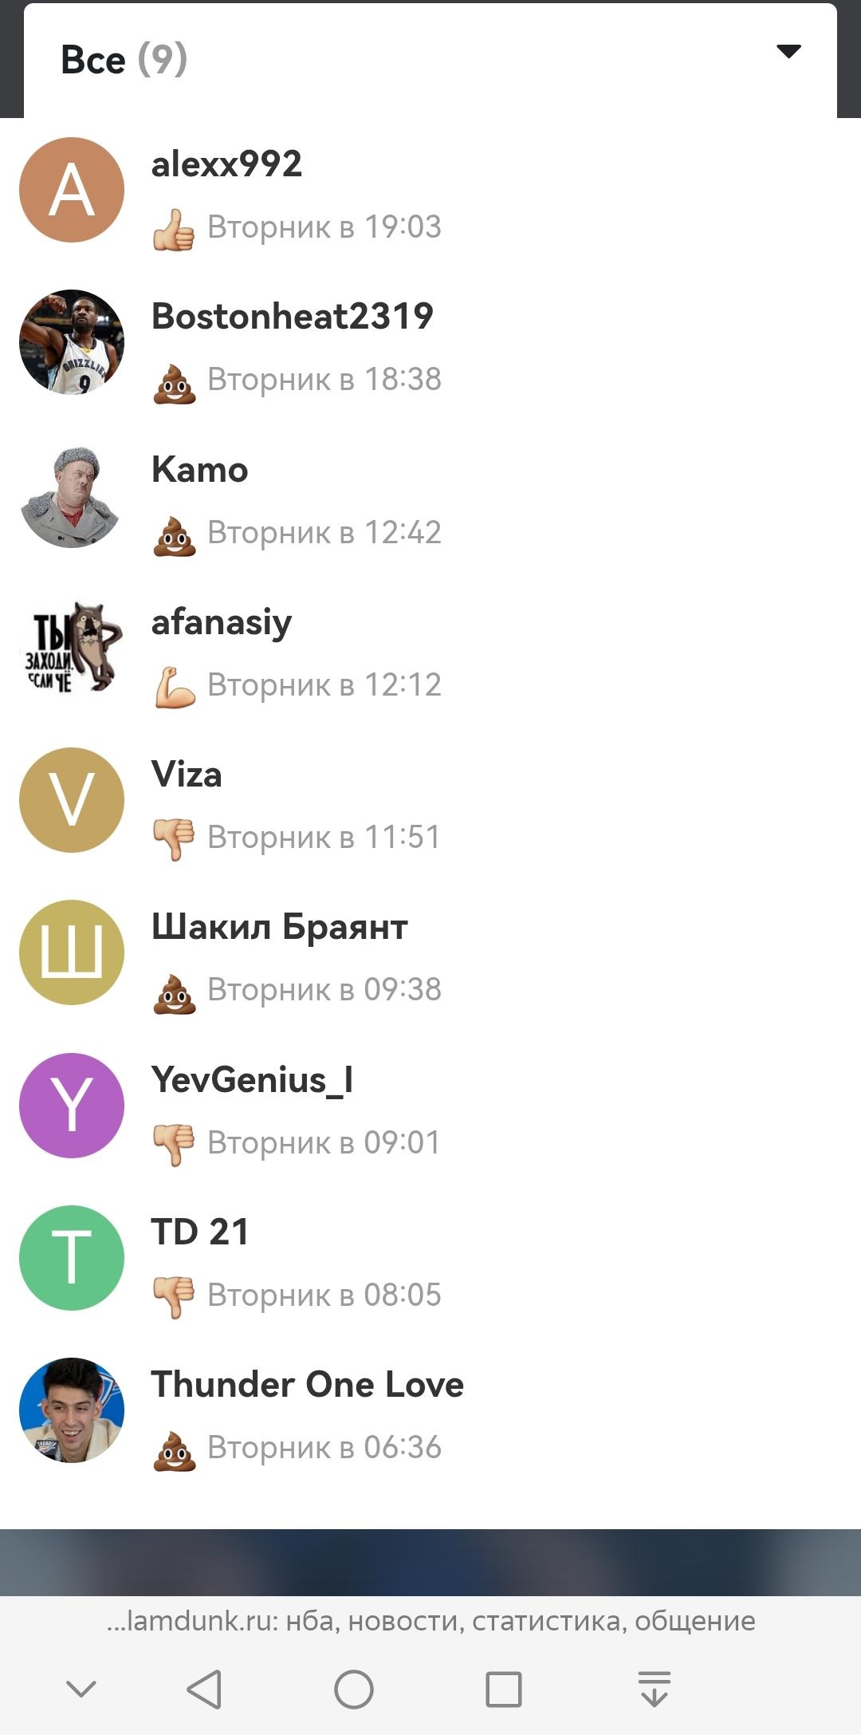Open afanasiy's wolf cartoon avatar
This screenshot has width=861, height=1735.
pyautogui.click(x=72, y=648)
